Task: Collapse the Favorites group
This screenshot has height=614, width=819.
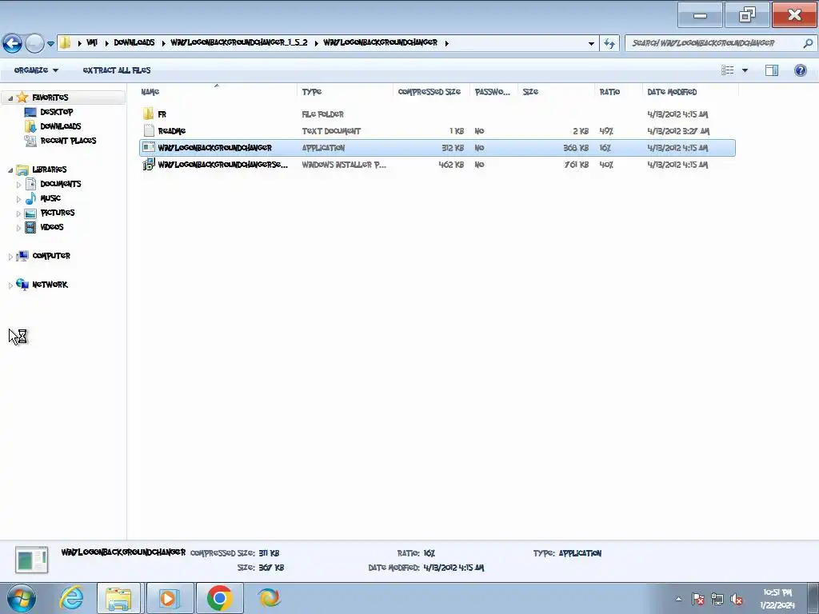Action: [10, 98]
